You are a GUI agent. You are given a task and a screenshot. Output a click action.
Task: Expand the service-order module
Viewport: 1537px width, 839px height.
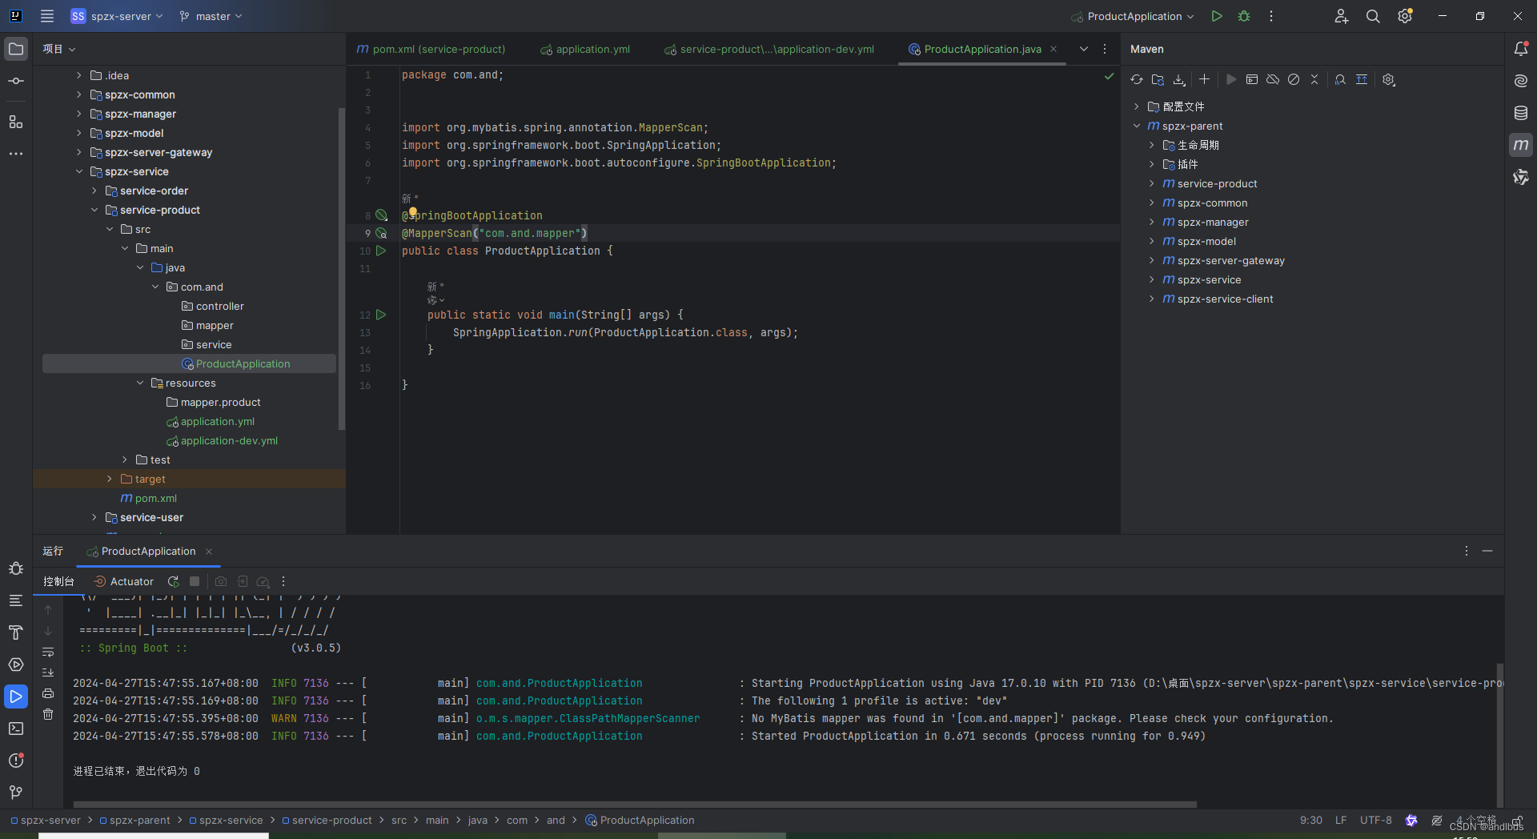coord(94,191)
